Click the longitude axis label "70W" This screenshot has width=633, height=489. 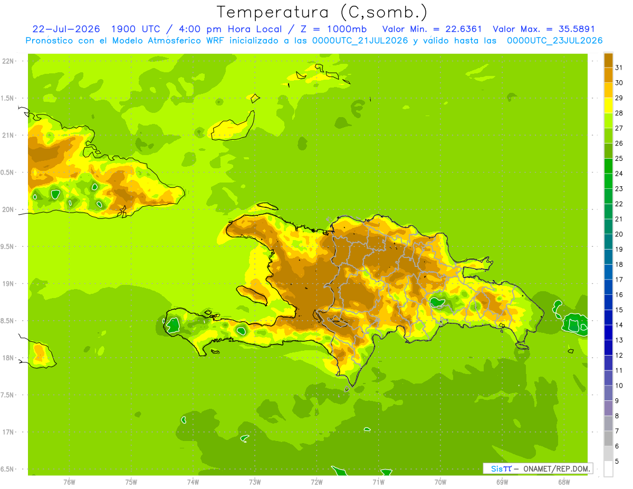pyautogui.click(x=440, y=482)
